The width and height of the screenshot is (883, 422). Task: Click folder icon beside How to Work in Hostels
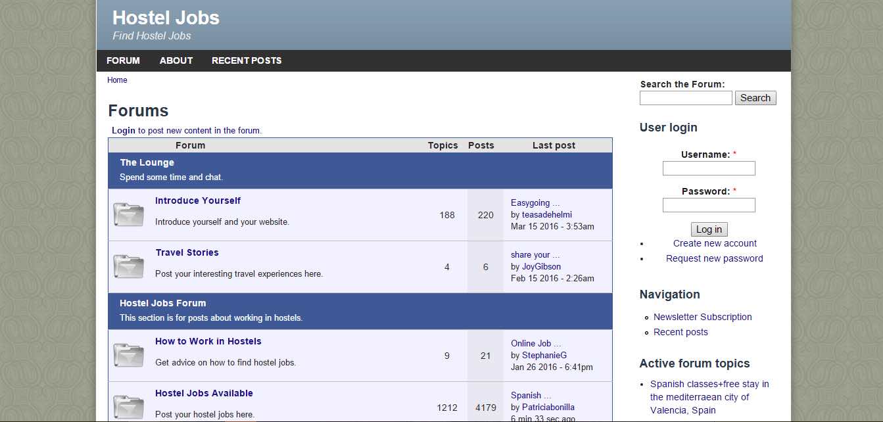[128, 355]
